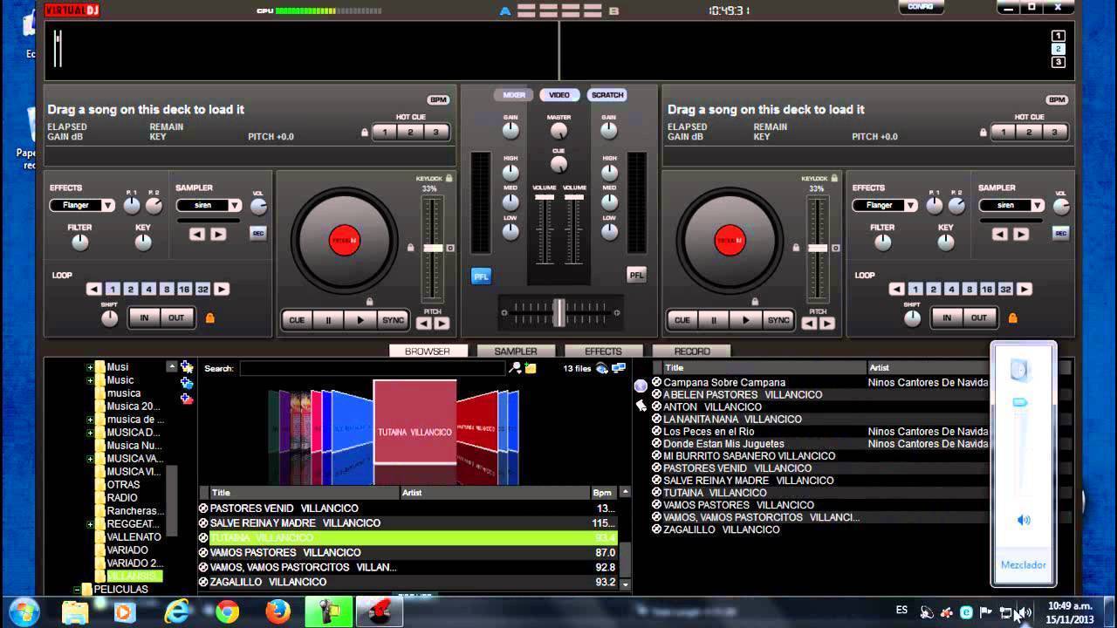Viewport: 1117px width, 628px height.
Task: Toggle the right deck PFL button
Action: 636,276
